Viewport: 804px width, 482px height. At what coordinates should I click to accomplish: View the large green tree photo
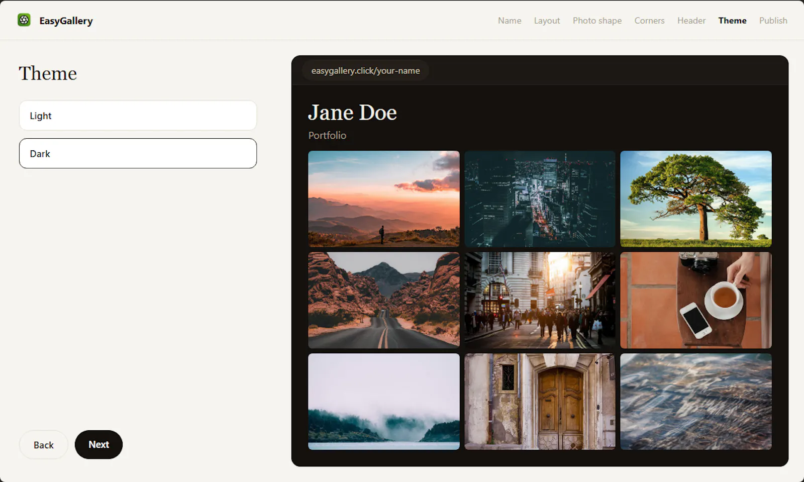pyautogui.click(x=696, y=199)
